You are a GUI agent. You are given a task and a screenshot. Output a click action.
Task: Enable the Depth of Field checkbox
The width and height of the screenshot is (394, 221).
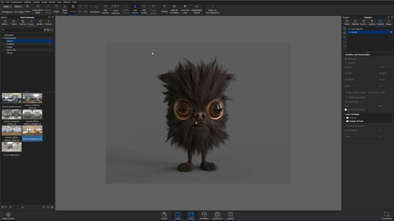[347, 122]
